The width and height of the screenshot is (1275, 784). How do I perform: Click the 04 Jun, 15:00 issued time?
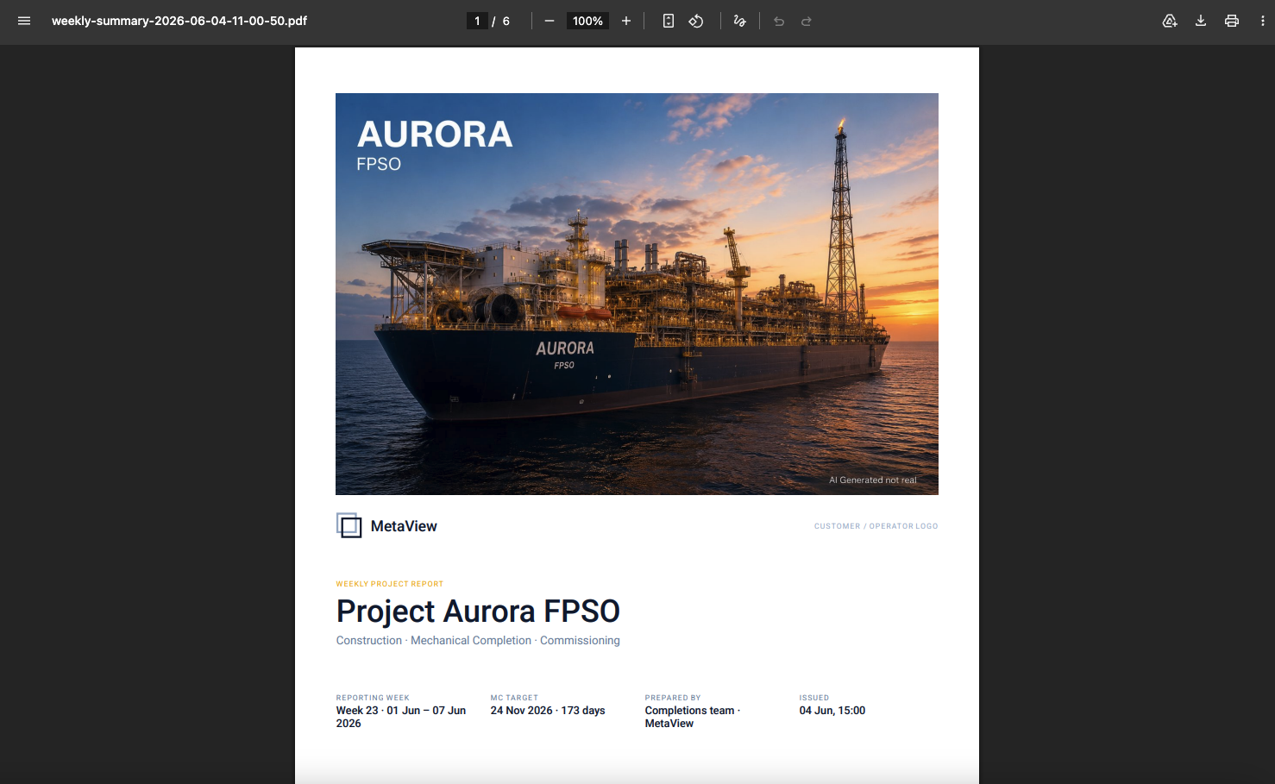click(x=832, y=711)
